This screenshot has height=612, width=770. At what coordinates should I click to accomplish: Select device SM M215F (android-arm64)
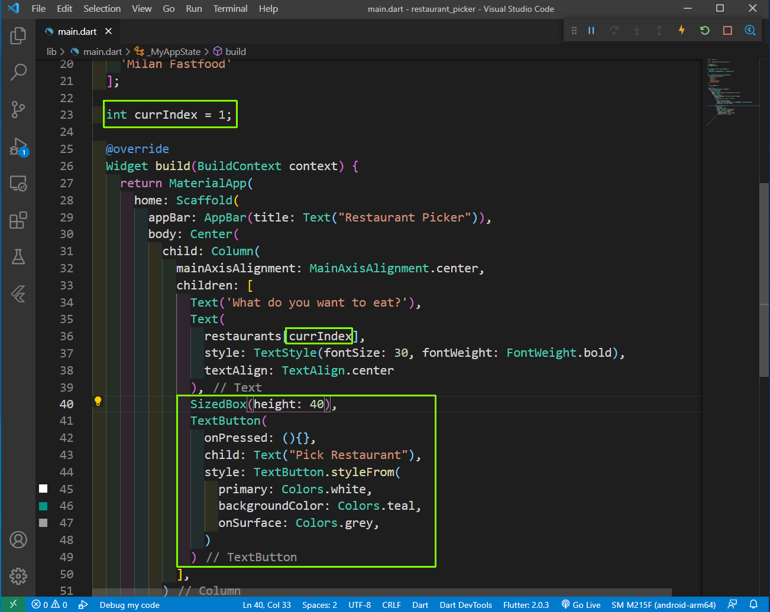[664, 604]
